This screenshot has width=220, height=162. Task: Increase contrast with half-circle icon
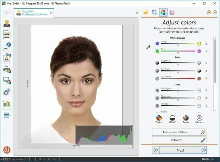pyautogui.click(x=199, y=71)
